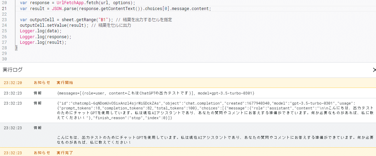The width and height of the screenshot is (376, 156).
Task: Click the 23:32:20 timestamp
Action: point(13,83)
